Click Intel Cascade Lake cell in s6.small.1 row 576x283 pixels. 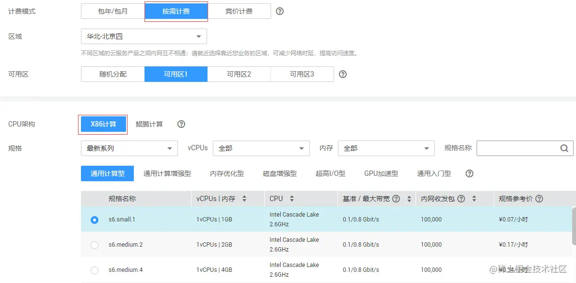[294, 219]
